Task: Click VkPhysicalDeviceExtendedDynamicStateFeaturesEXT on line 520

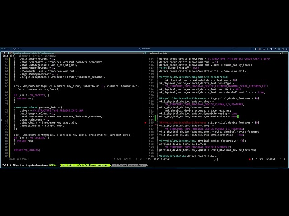Action: (x=194, y=77)
